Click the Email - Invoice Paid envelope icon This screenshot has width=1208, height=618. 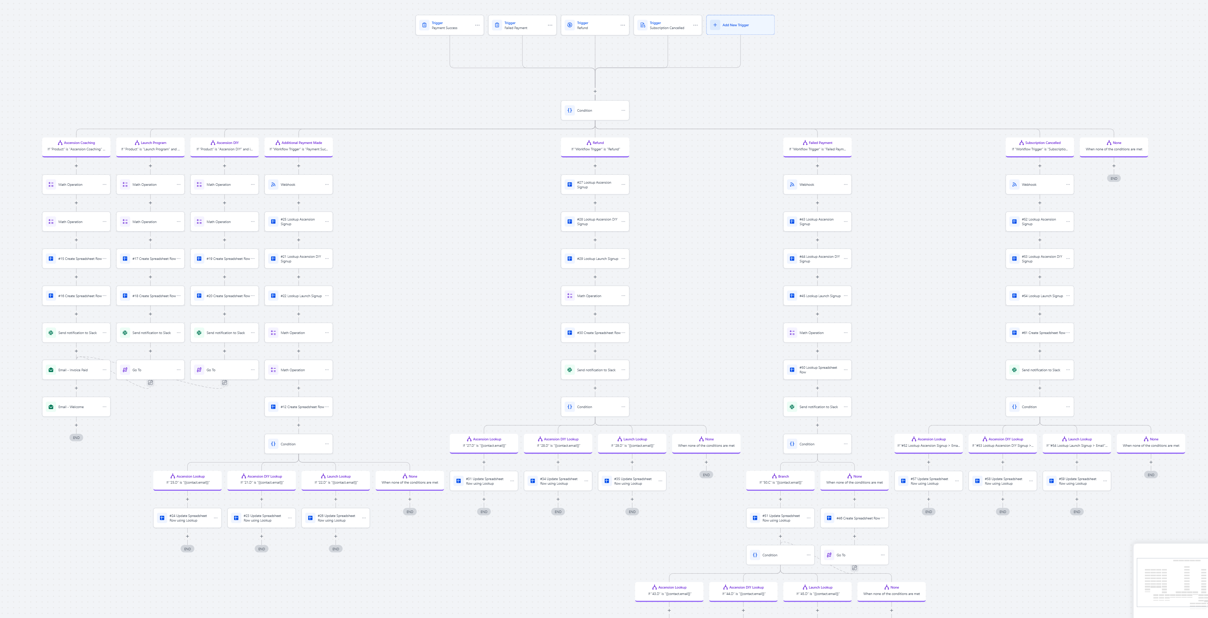click(x=51, y=370)
